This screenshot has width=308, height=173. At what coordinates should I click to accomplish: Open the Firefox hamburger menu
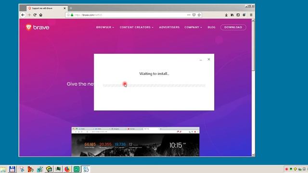point(251,15)
